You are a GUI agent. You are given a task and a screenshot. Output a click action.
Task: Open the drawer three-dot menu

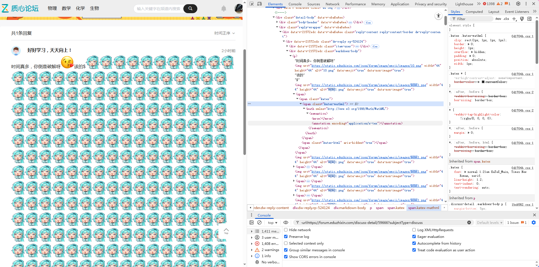pos(252,215)
